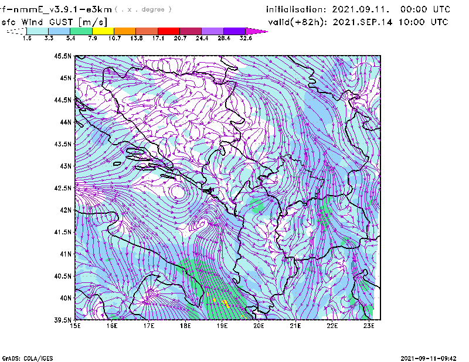This screenshot has height=362, width=469.
Task: Click the '41N' latitude label
Action: 66,254
